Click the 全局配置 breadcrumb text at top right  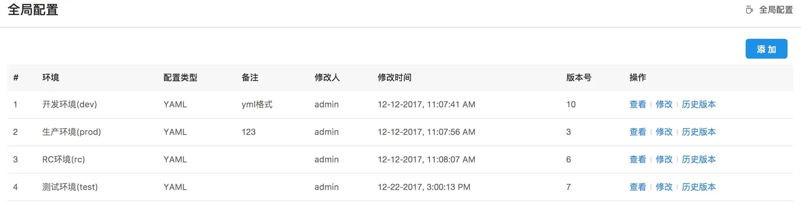point(776,10)
